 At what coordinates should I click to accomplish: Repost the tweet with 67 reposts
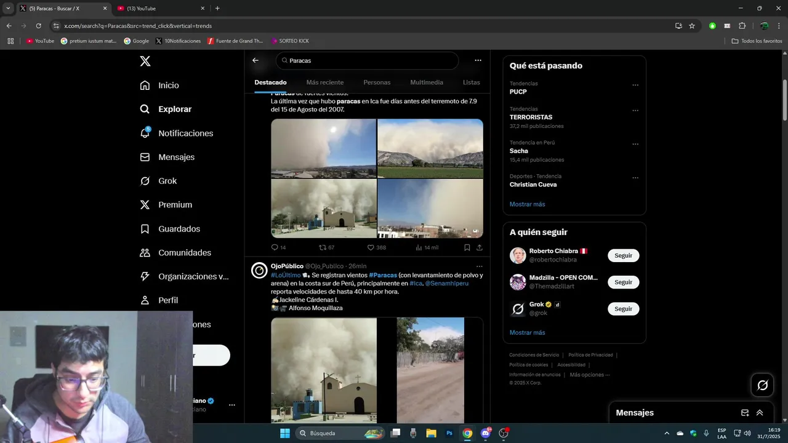click(326, 247)
